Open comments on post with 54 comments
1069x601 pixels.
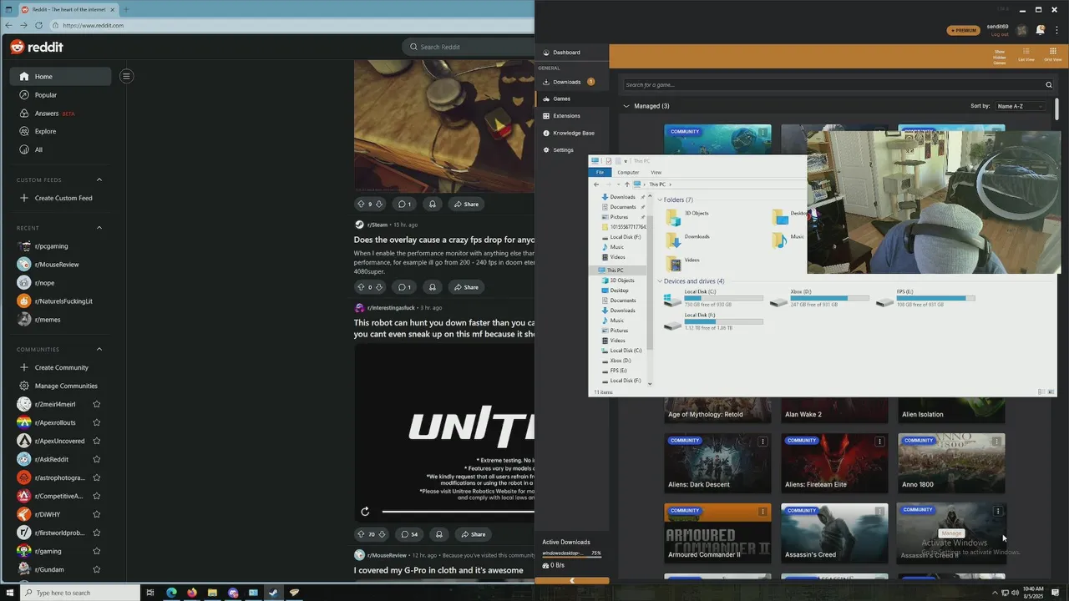tap(409, 534)
